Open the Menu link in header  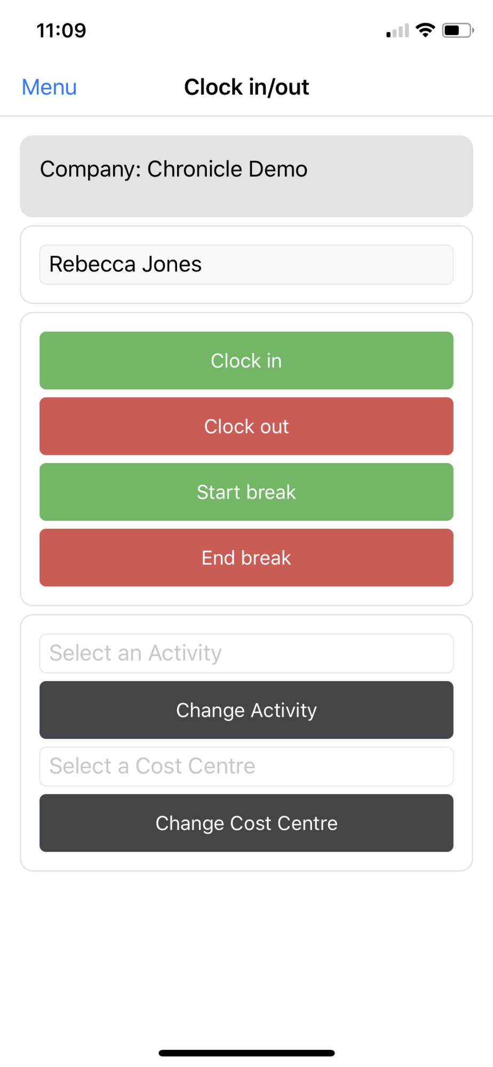[x=49, y=87]
